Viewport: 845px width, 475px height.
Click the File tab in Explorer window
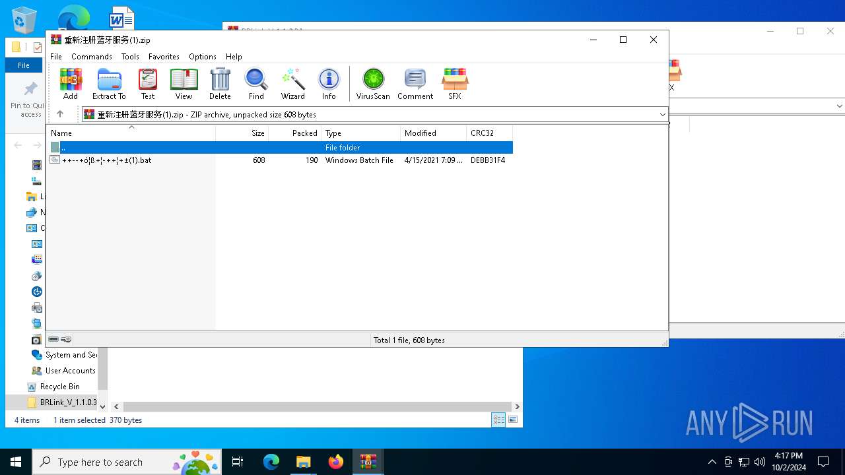24,65
